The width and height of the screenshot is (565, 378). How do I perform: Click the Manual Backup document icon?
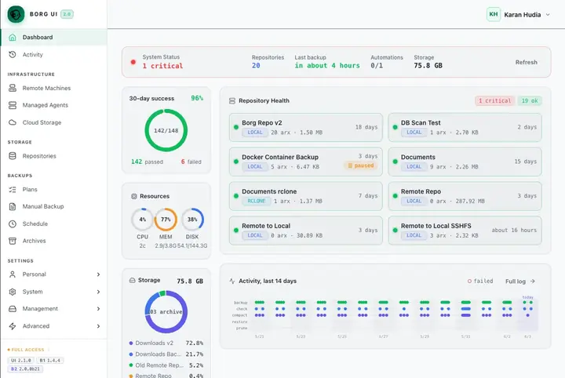[x=13, y=206]
